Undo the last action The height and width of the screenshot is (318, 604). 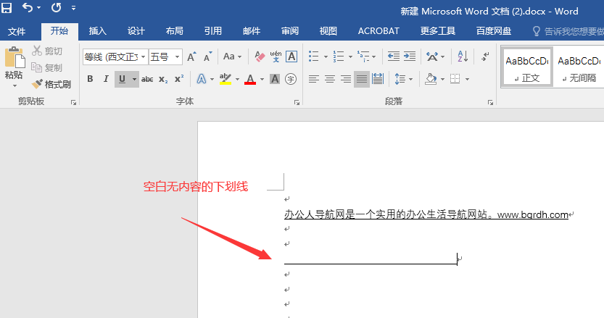pos(28,7)
